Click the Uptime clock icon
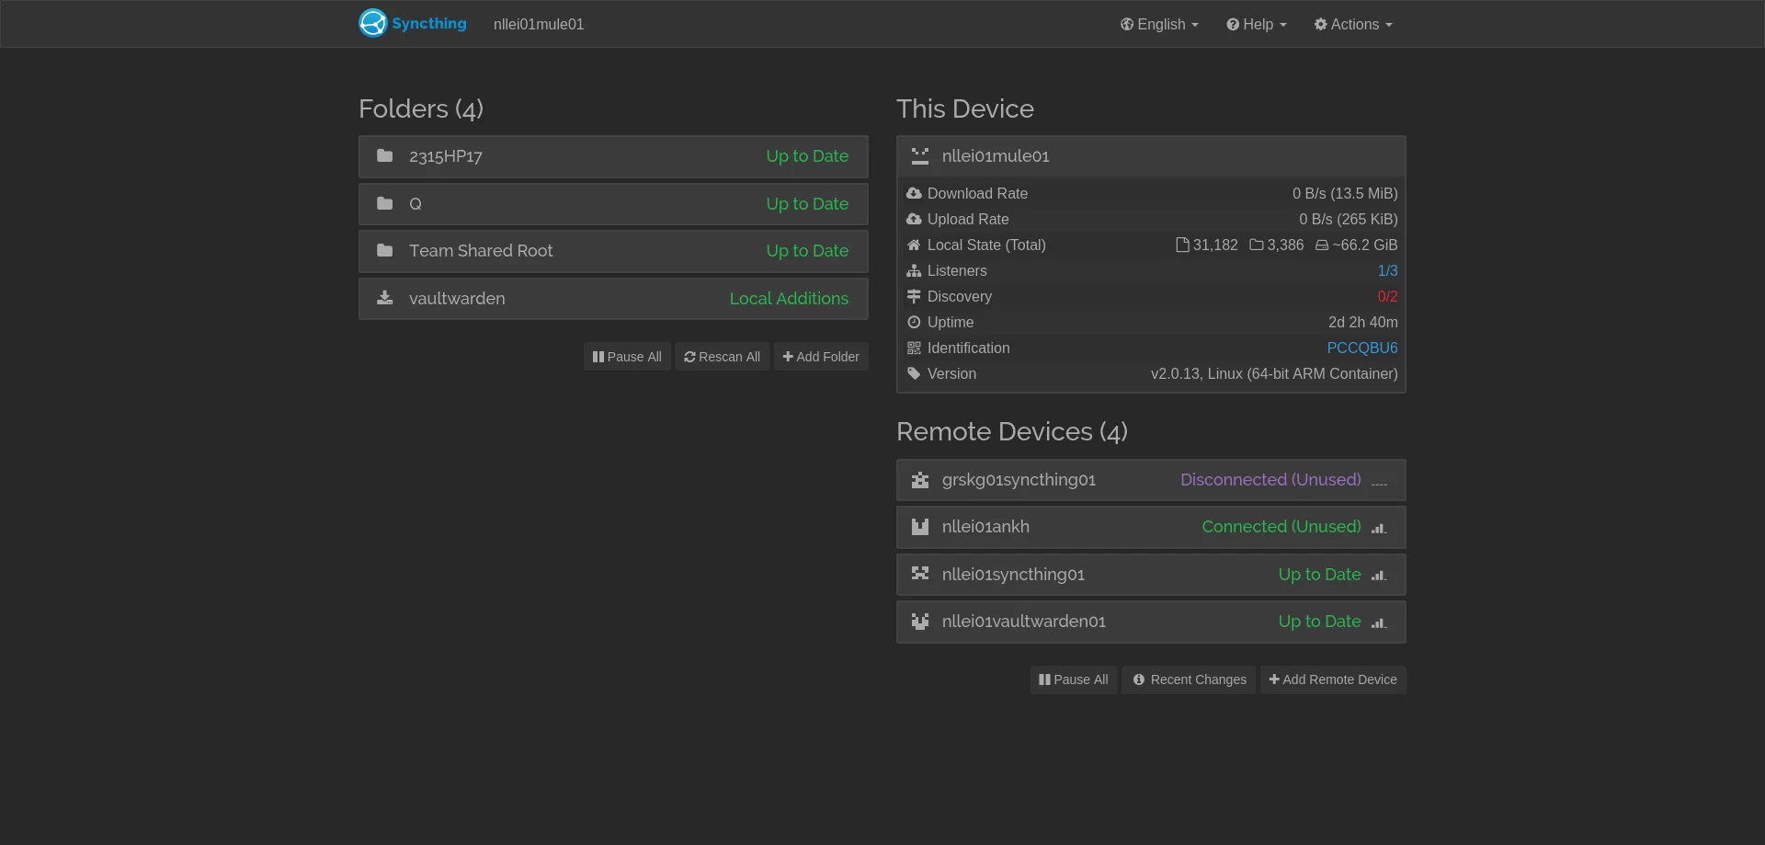The image size is (1765, 845). click(914, 322)
